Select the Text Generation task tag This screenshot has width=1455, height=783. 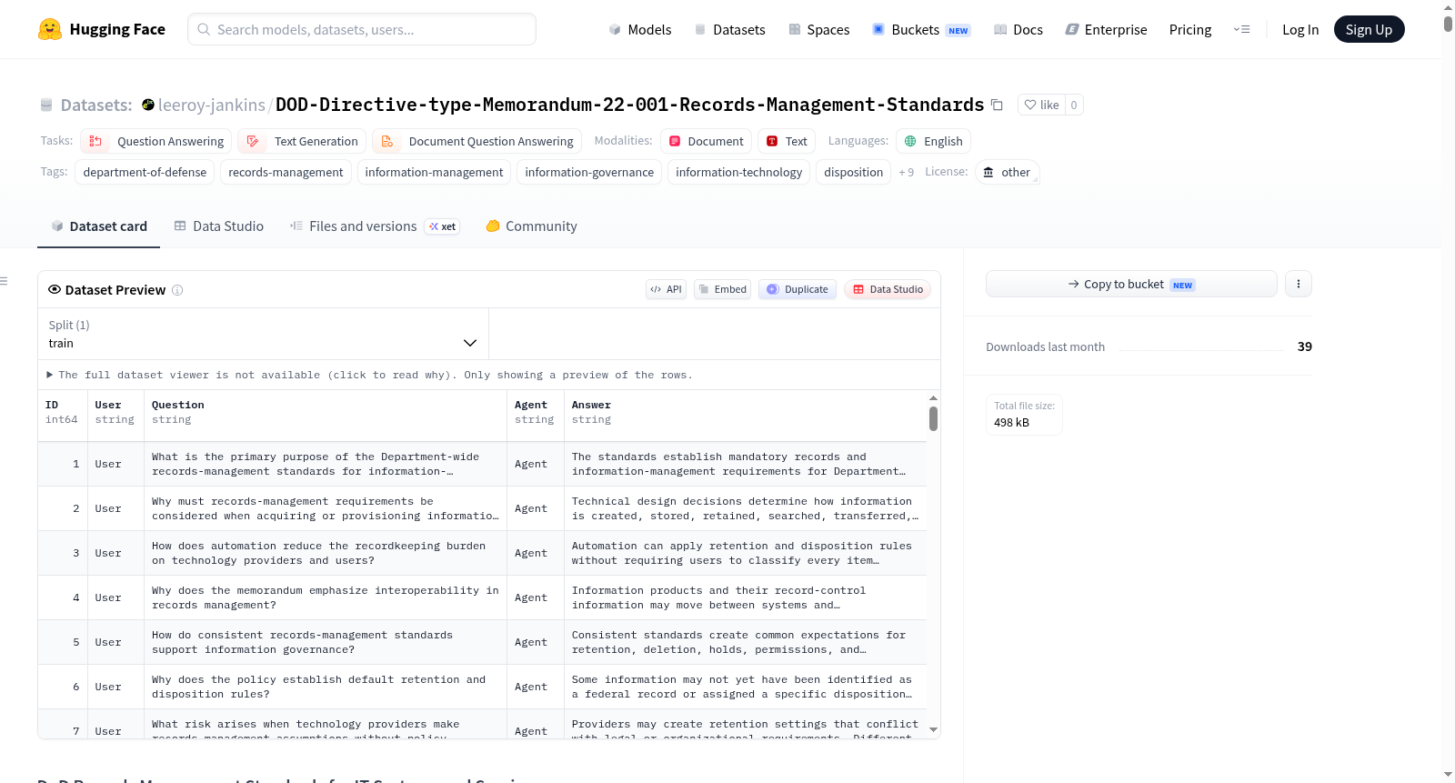point(302,141)
